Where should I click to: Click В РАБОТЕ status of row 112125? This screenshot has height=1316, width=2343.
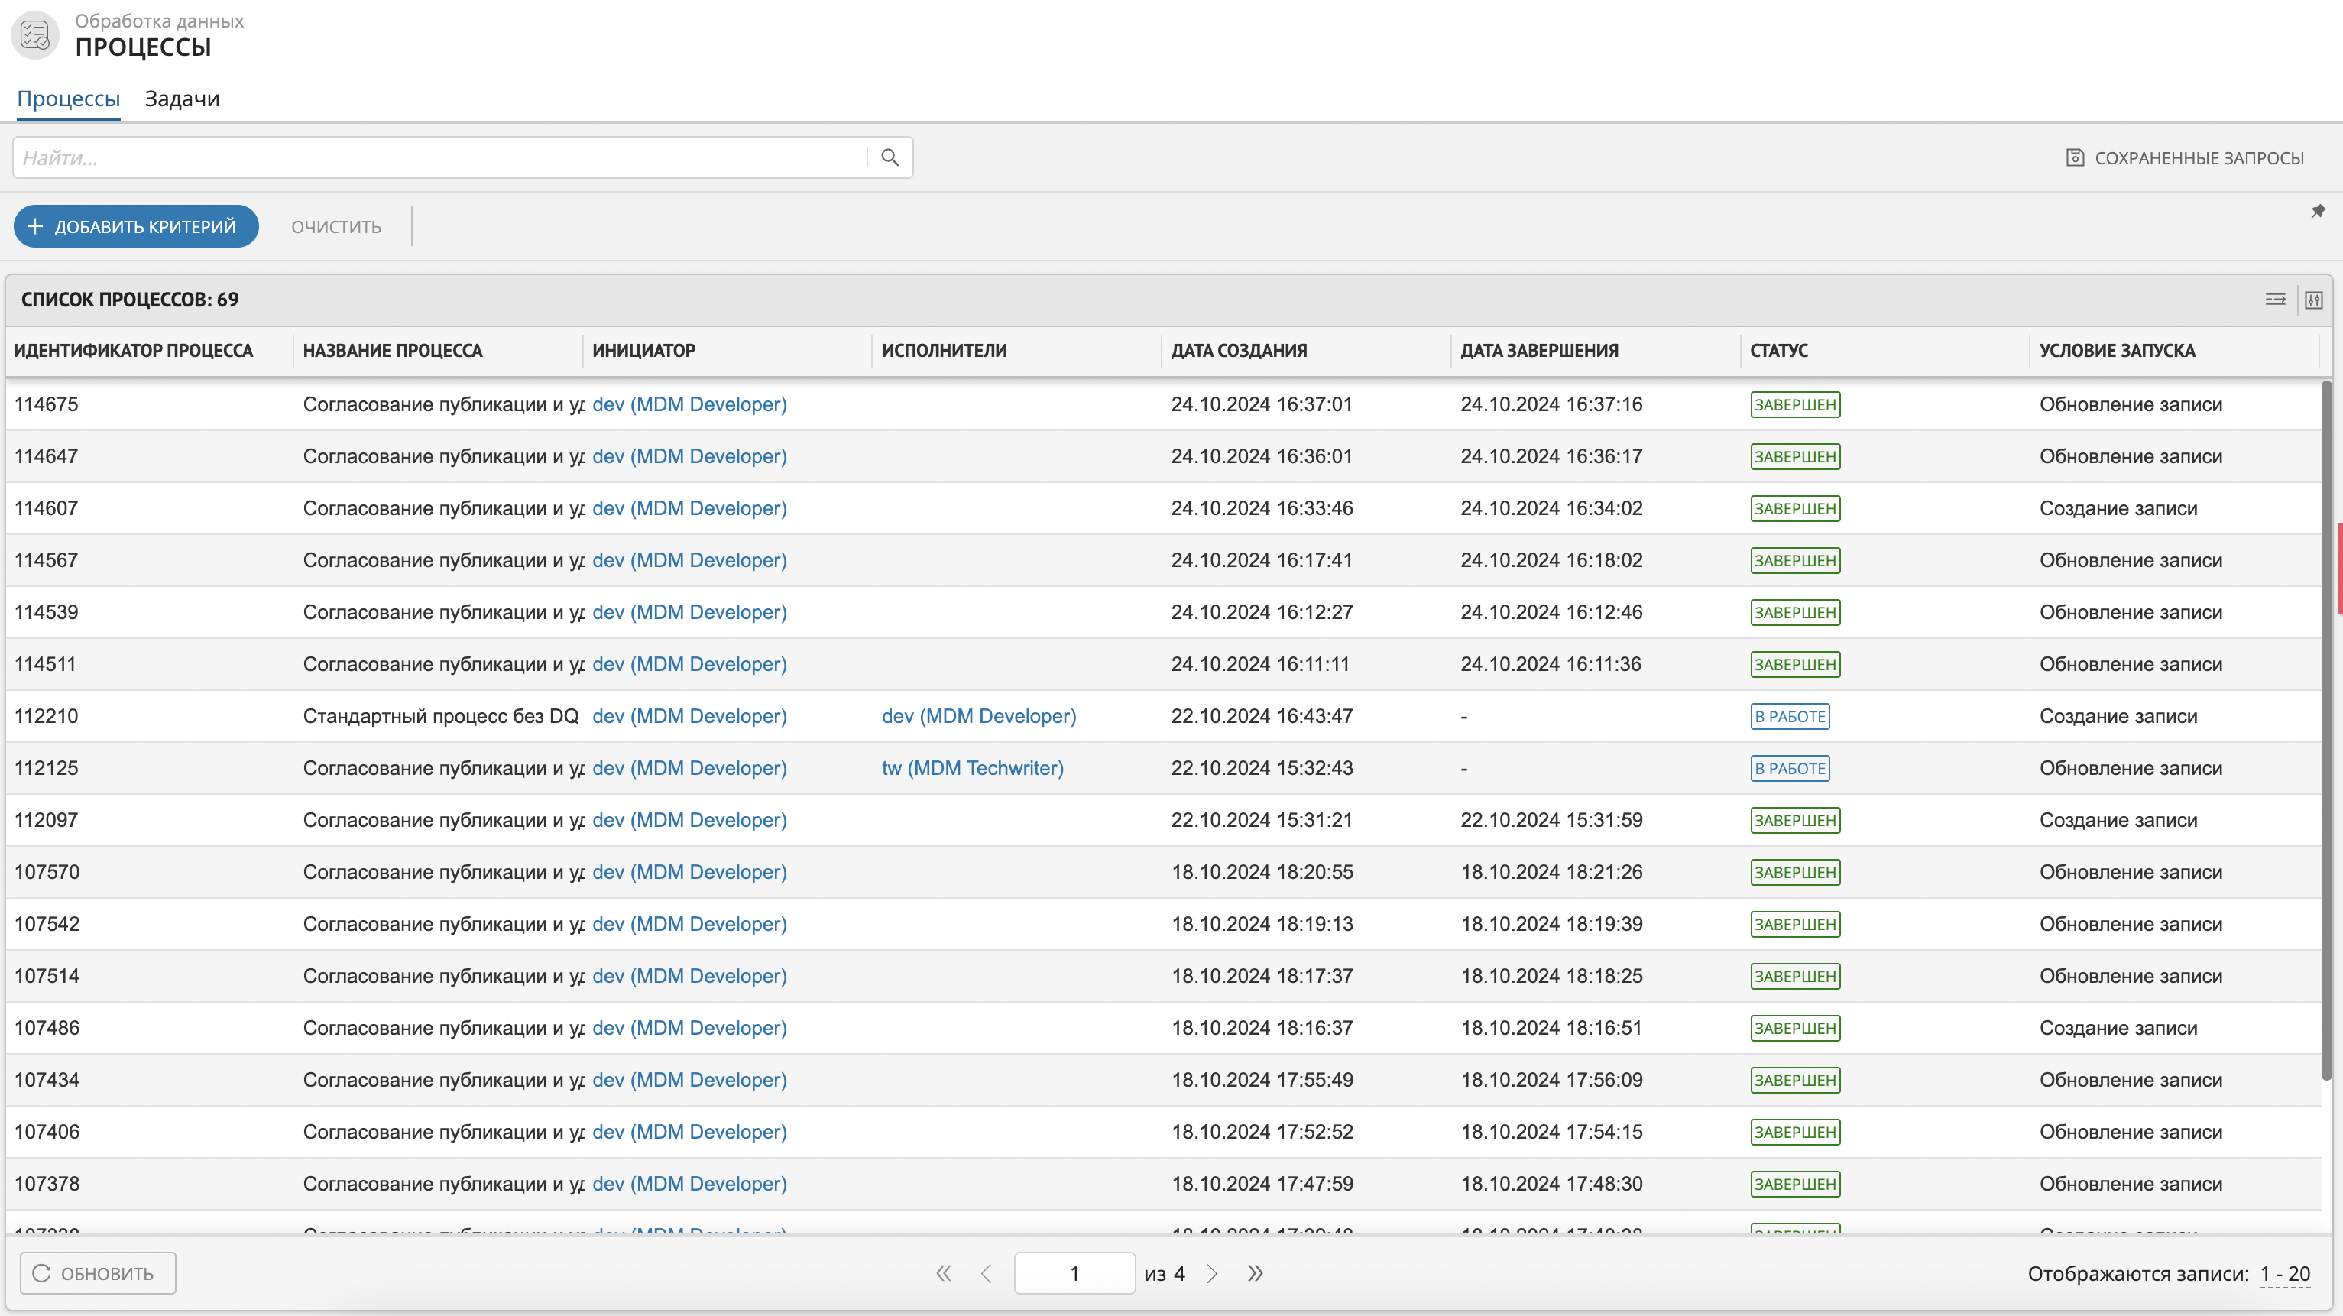tap(1790, 769)
